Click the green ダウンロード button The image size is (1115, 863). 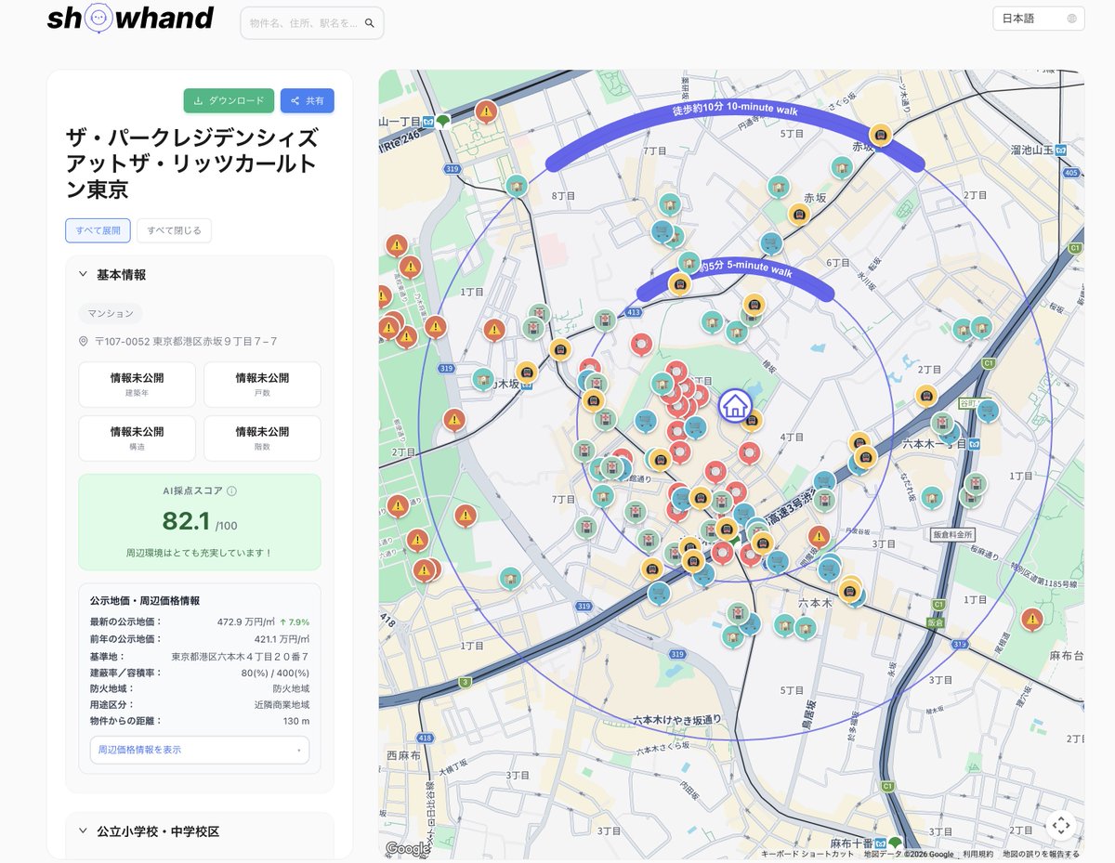[229, 100]
